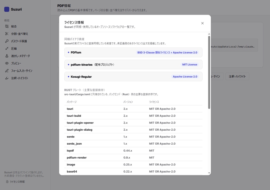Click the pen icon for フォーム入力・サイン
Image resolution: width=270 pixels, height=190 pixels.
click(7, 71)
